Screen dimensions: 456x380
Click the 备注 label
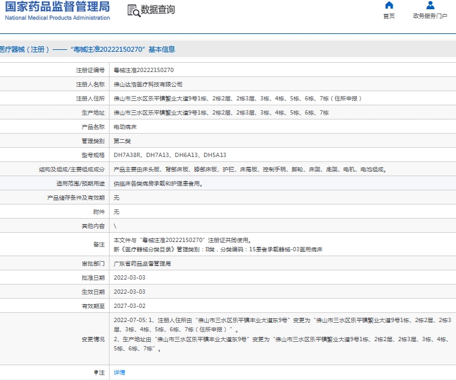[x=99, y=245]
